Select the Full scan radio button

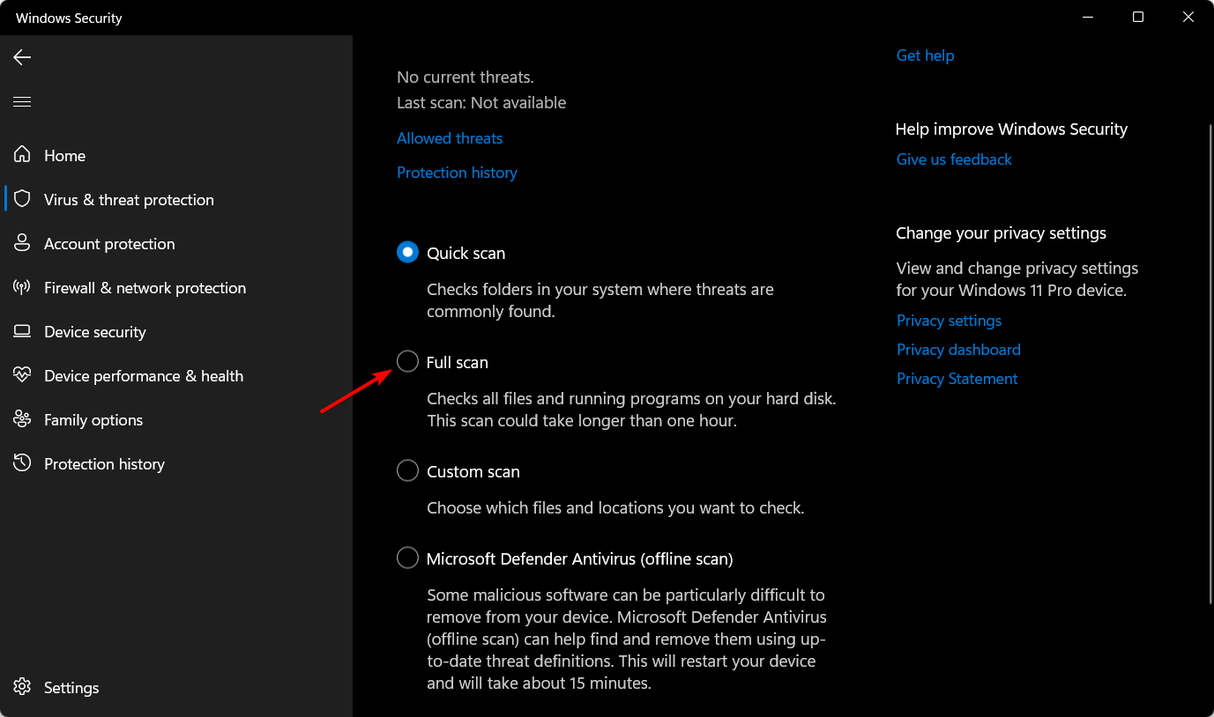point(407,361)
